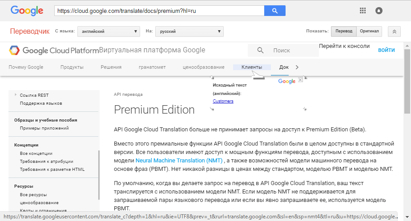411x221 pixels.
Task: Open the target language dropdown русский
Action: 189,32
